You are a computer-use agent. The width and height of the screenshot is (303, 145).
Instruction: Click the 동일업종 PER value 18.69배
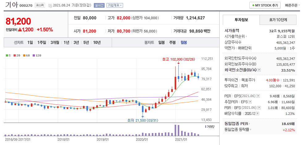point(288,124)
